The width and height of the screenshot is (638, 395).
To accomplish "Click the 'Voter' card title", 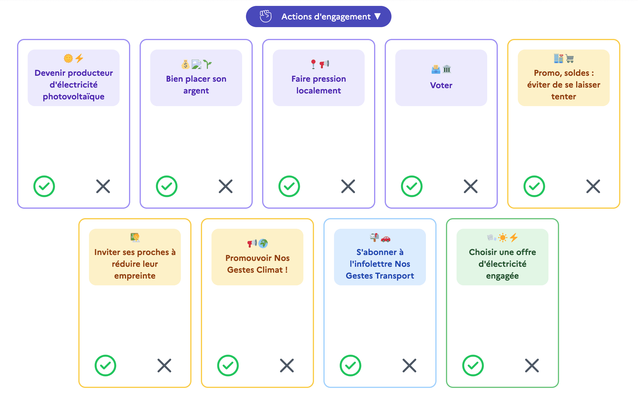I will pyautogui.click(x=441, y=85).
